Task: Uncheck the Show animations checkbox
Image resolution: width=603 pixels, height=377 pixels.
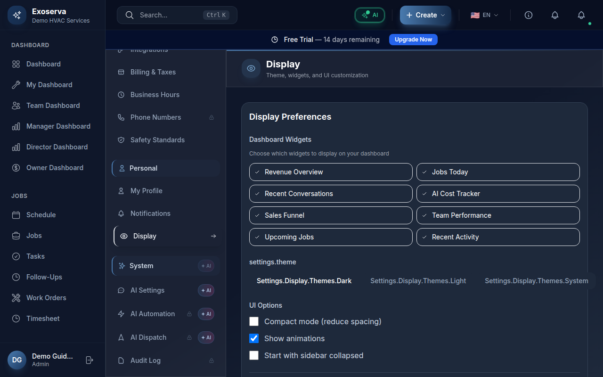Action: tap(254, 338)
